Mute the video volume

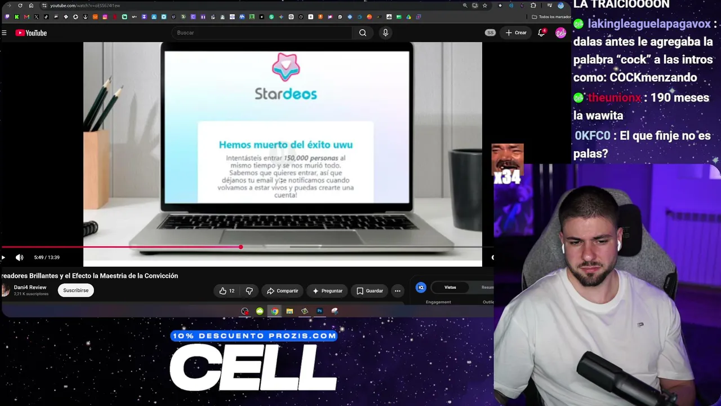(20, 258)
